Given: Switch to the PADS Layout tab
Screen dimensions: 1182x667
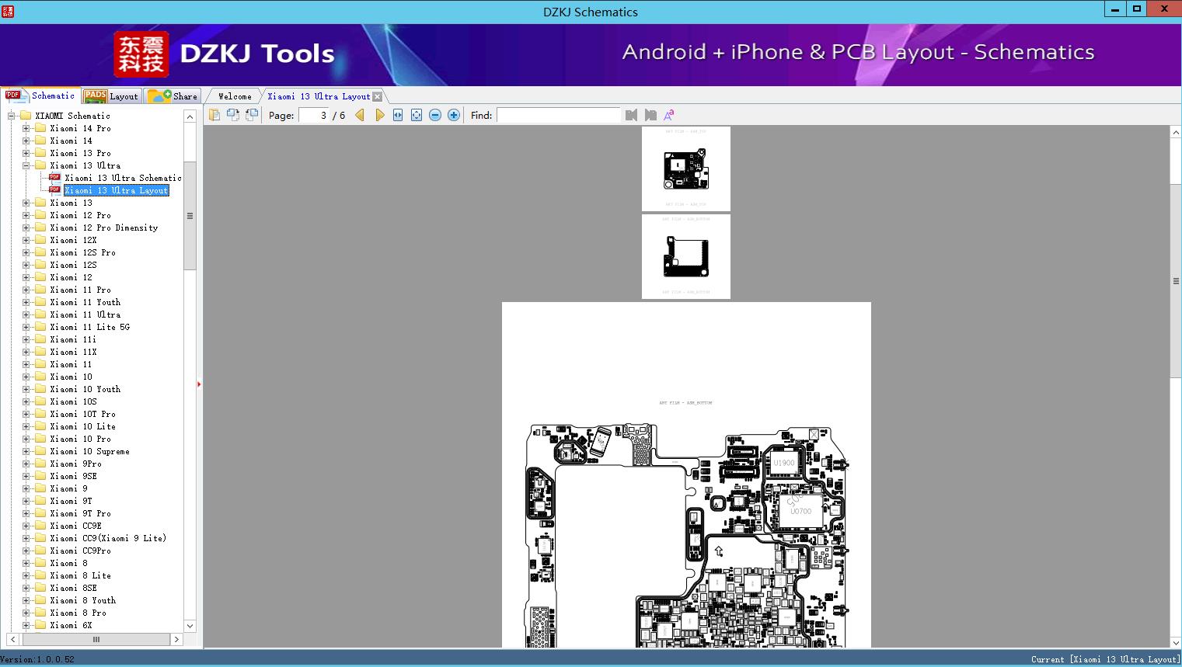Looking at the screenshot, I should (111, 96).
